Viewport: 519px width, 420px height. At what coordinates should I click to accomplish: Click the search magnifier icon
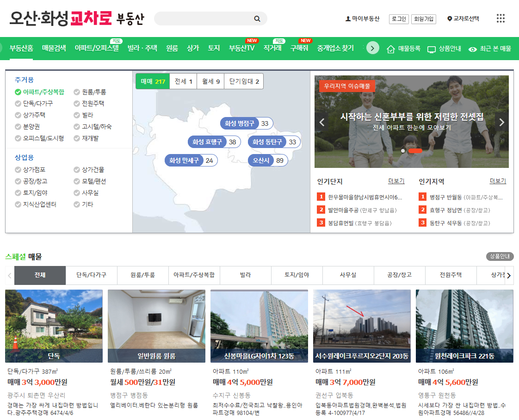point(257,19)
